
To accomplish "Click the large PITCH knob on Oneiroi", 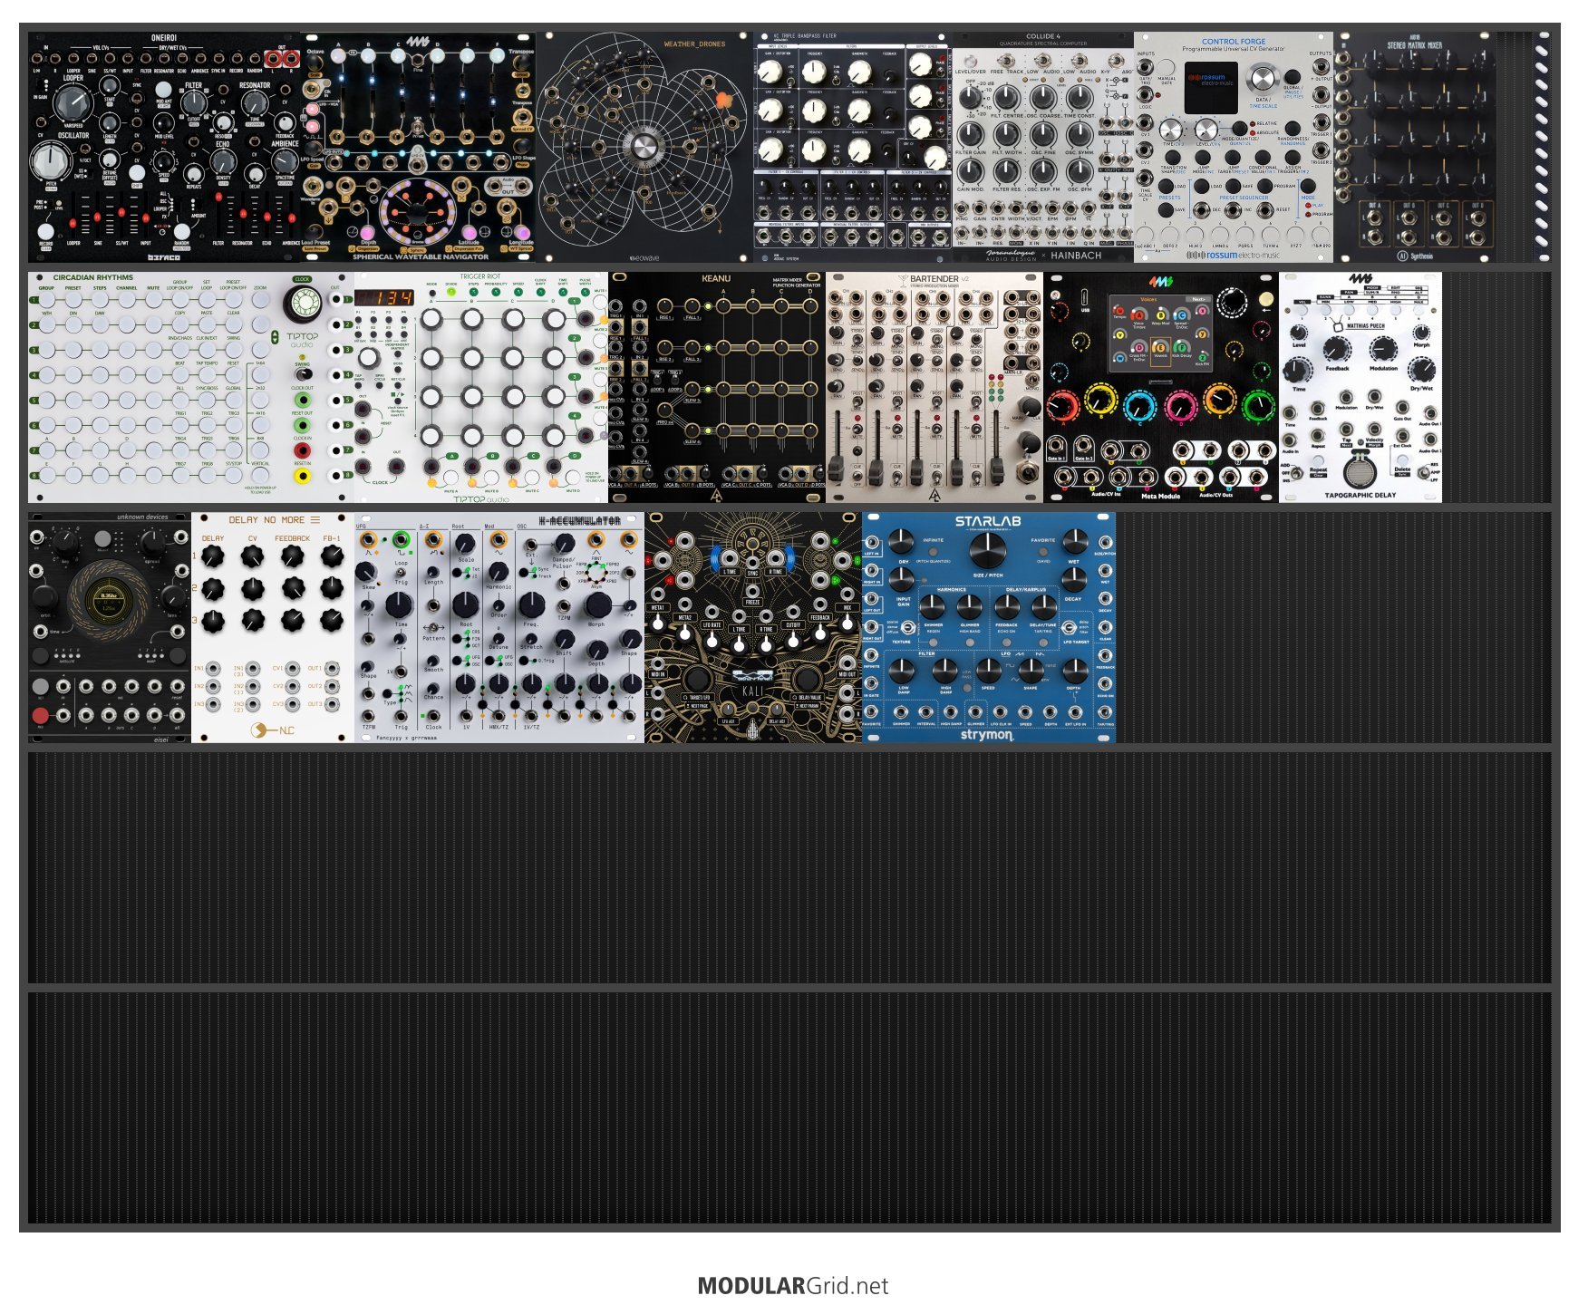I will pyautogui.click(x=51, y=161).
